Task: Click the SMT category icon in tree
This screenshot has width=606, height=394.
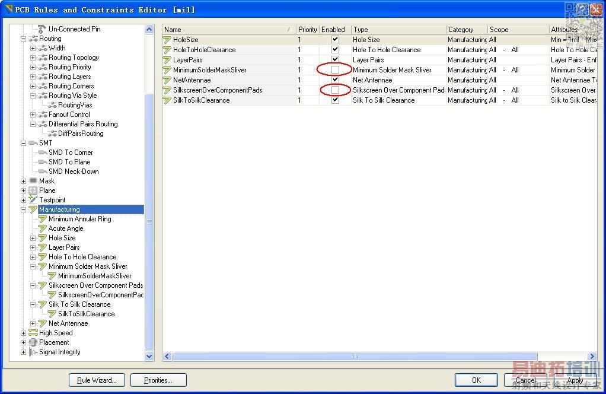Action: point(33,142)
